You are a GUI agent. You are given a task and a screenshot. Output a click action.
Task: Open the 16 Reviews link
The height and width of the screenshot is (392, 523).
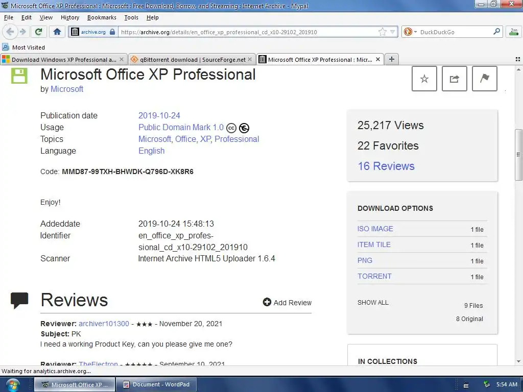386,166
